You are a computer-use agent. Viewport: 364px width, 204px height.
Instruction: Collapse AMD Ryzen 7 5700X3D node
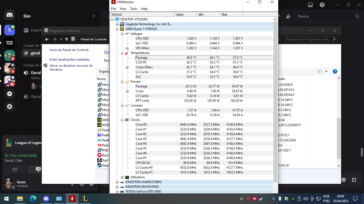click(117, 29)
